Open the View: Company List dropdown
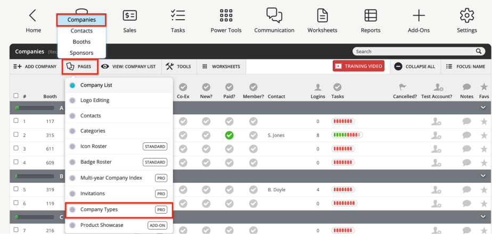492x237 pixels. [129, 66]
